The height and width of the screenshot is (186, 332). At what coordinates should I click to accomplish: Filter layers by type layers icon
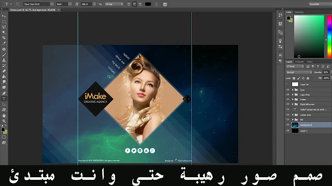[x=318, y=67]
